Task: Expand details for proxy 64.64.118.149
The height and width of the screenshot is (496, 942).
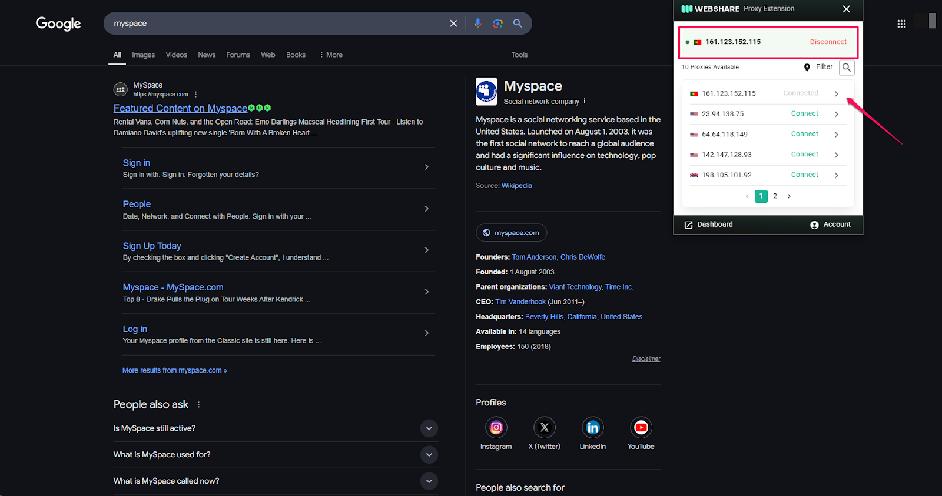Action: pos(836,135)
